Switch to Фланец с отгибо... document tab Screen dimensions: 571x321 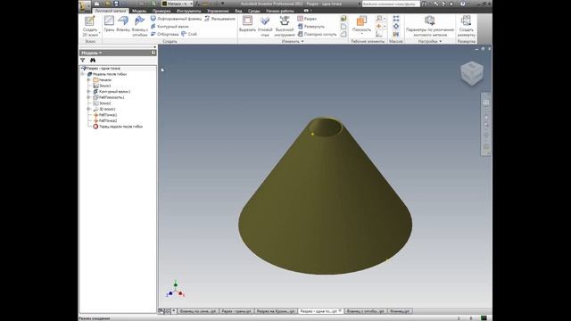coord(365,311)
